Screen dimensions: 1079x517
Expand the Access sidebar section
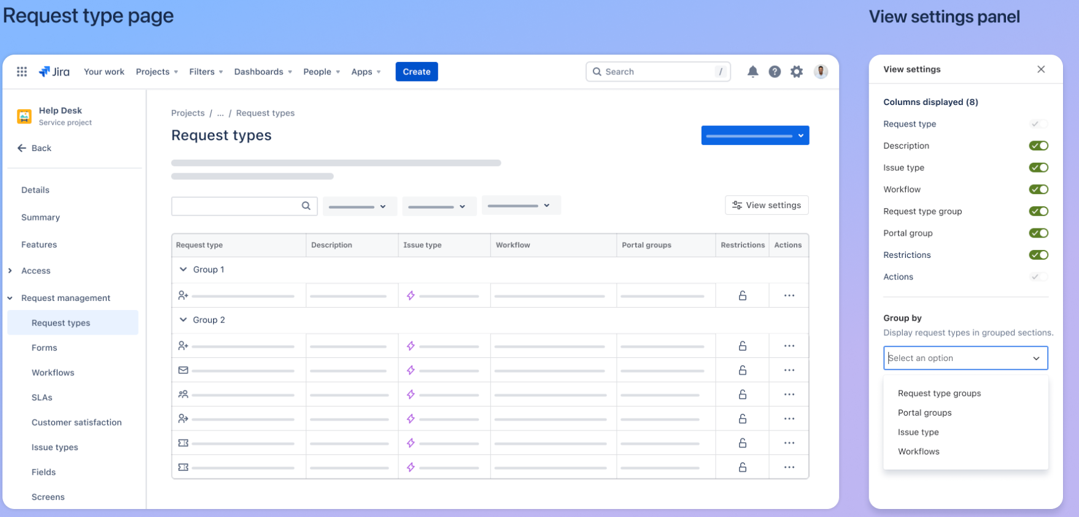[10, 271]
